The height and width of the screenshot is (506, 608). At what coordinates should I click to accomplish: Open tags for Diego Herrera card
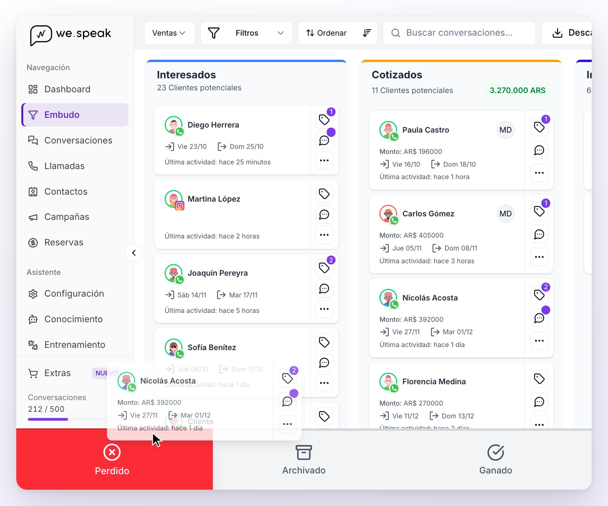tap(324, 120)
